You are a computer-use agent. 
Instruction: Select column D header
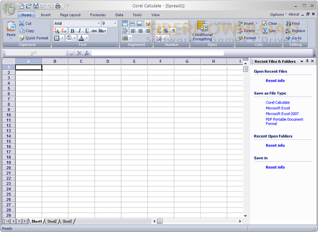[108, 61]
